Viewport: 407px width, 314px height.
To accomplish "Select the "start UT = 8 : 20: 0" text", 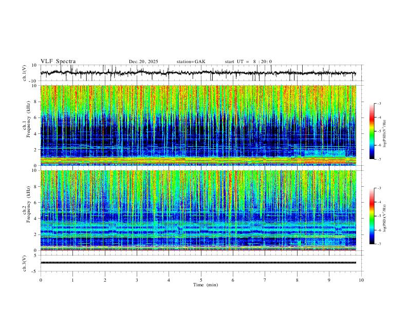I will coord(248,62).
